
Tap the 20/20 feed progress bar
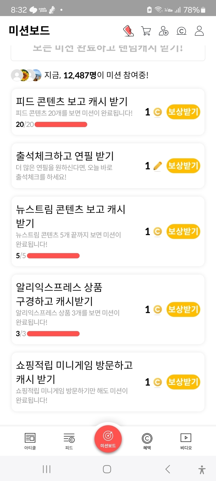pos(61,124)
